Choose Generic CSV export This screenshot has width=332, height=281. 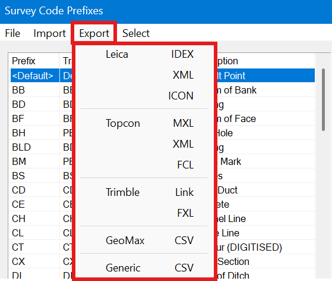[x=144, y=268]
